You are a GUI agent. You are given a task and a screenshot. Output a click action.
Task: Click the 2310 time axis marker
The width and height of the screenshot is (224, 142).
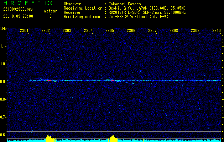pyautogui.click(x=217, y=31)
